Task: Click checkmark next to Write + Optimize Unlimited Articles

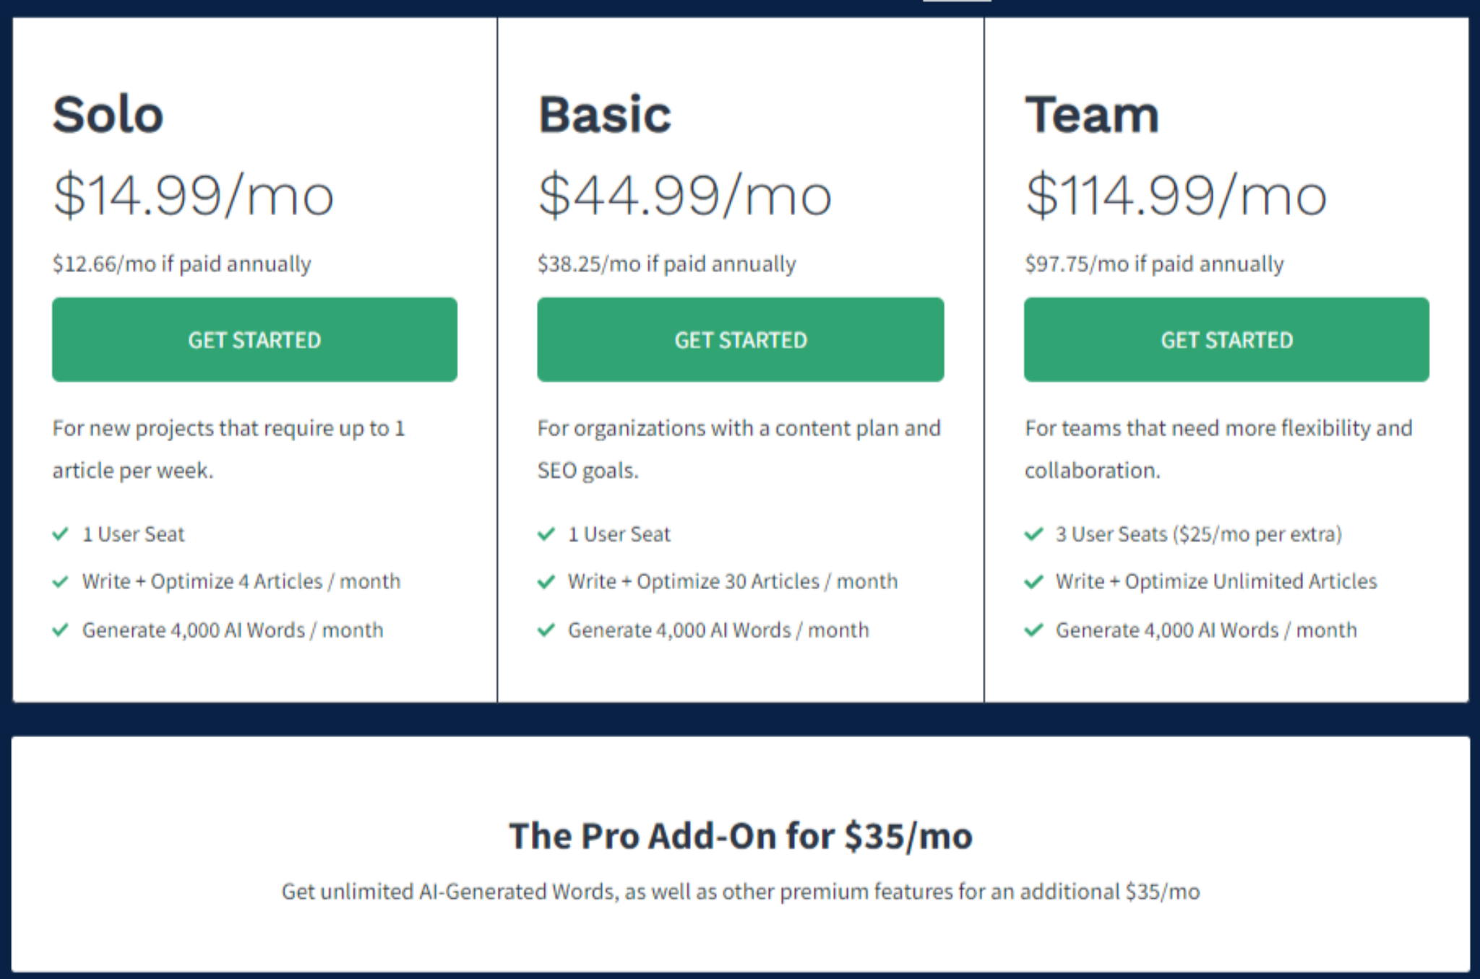Action: point(1034,582)
